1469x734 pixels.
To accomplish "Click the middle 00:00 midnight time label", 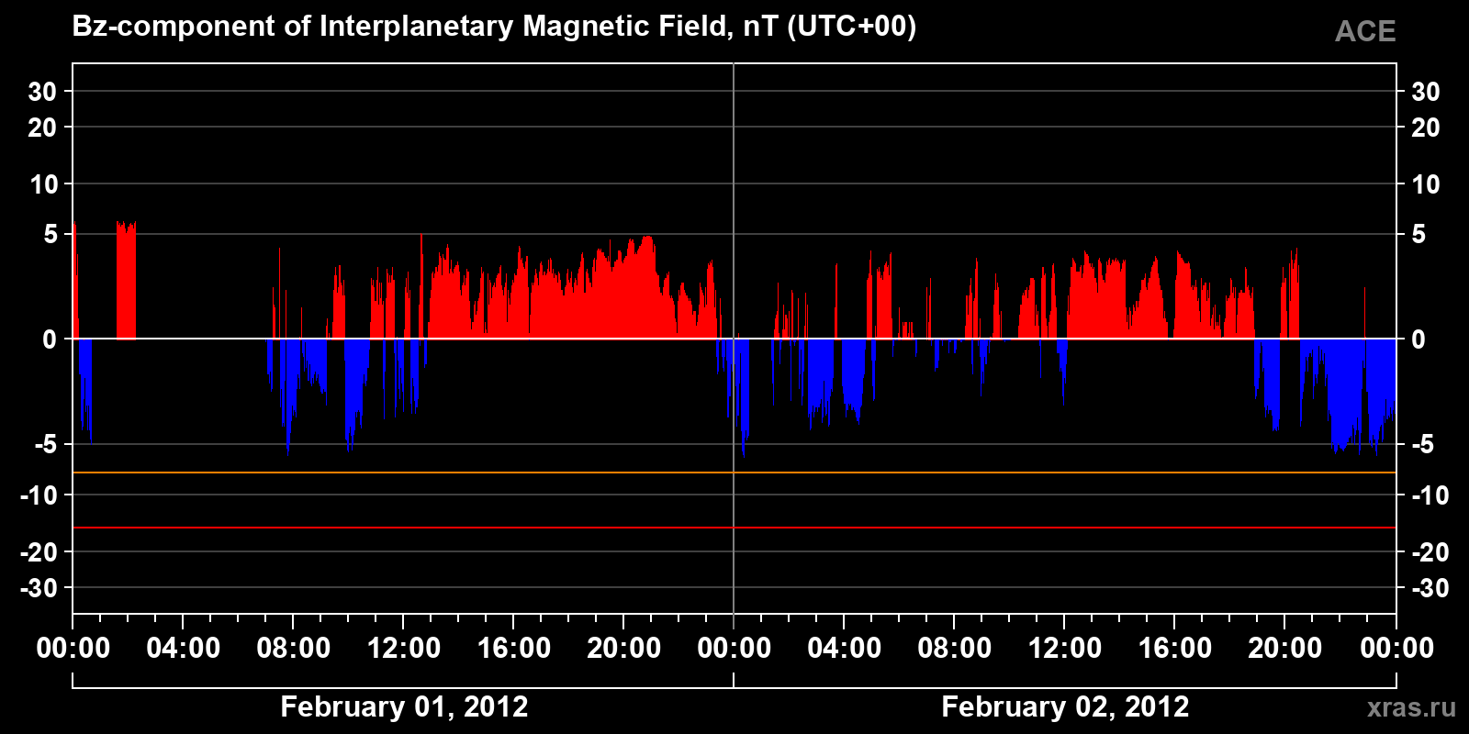I will (x=734, y=648).
